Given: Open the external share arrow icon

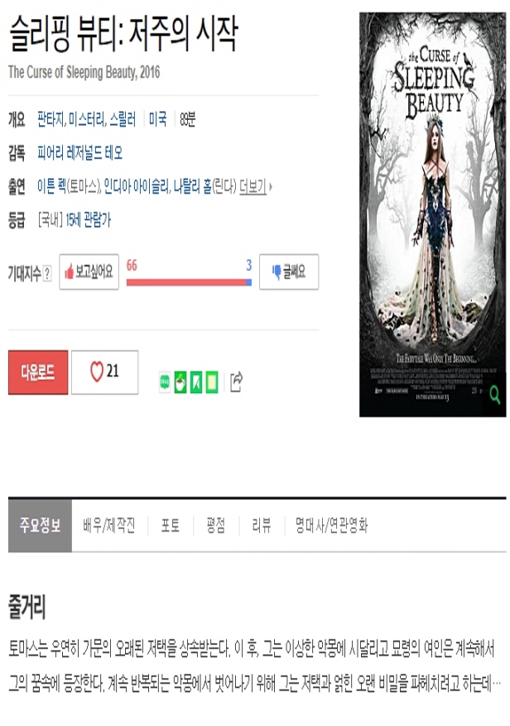Looking at the screenshot, I should pyautogui.click(x=236, y=382).
